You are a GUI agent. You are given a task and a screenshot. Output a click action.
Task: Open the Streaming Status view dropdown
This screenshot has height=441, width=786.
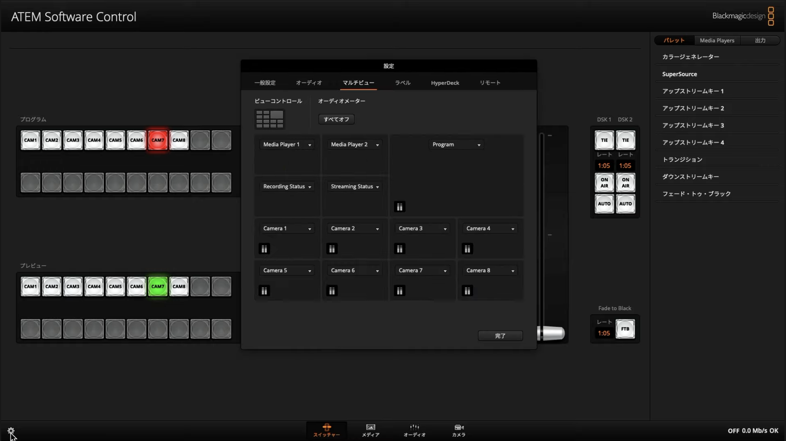[x=354, y=186]
